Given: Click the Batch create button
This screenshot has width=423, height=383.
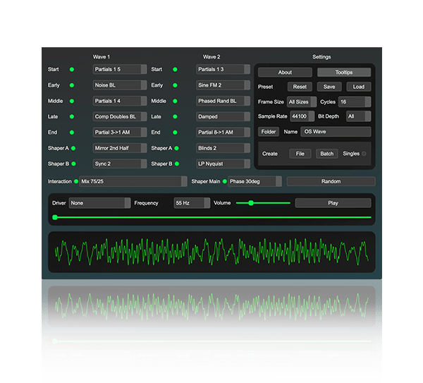Looking at the screenshot, I should 326,153.
